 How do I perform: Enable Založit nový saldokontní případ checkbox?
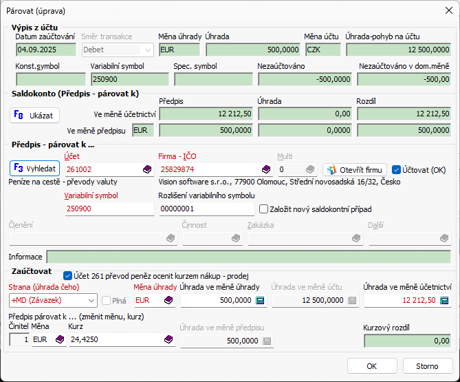pyautogui.click(x=263, y=209)
